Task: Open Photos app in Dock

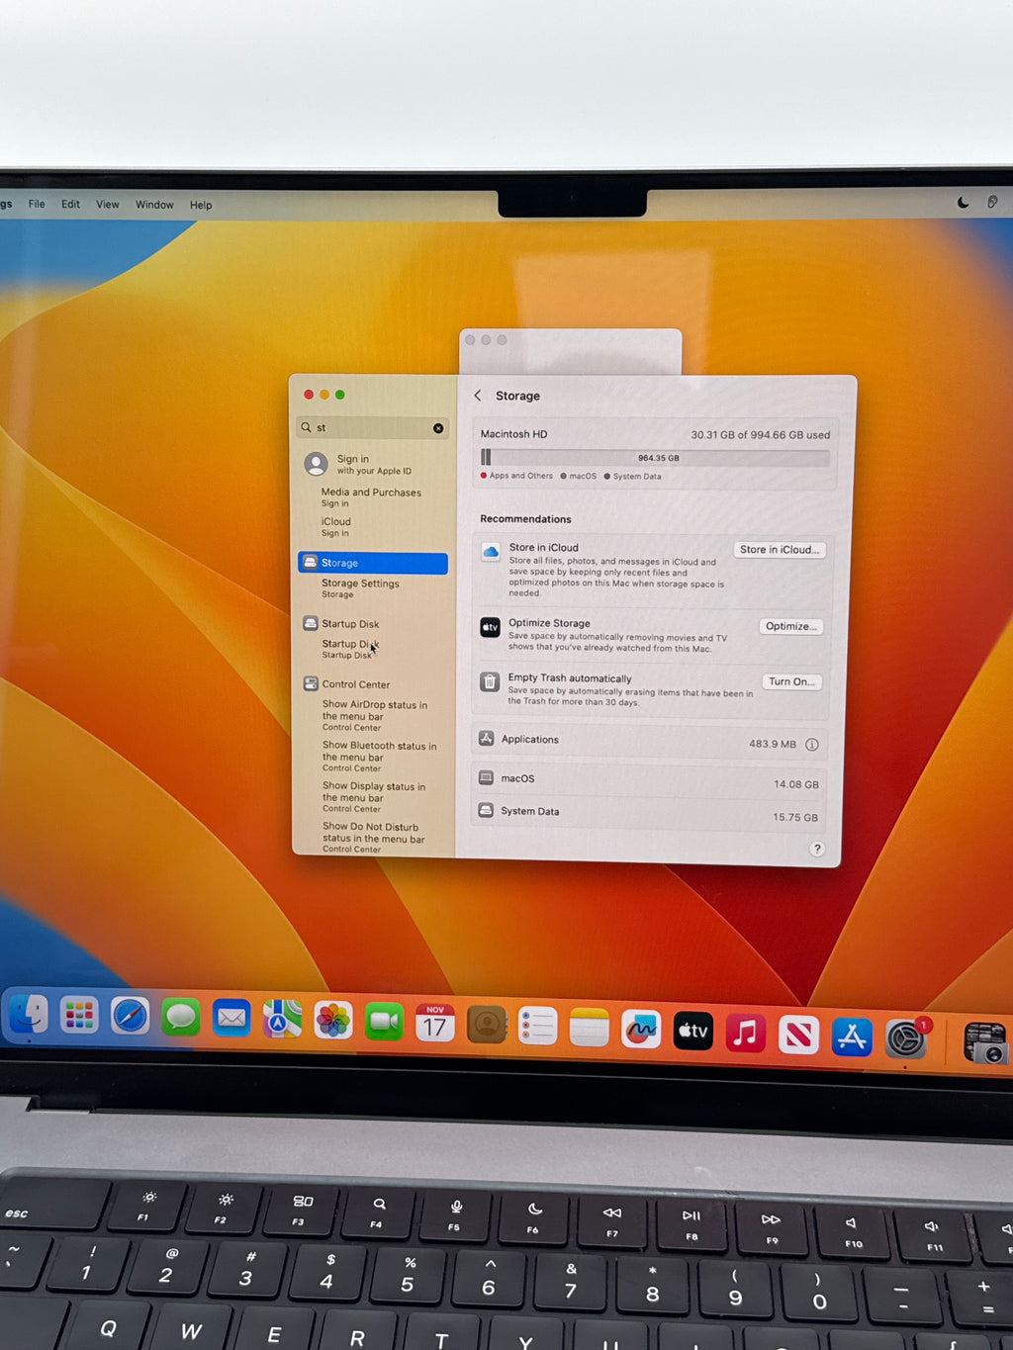Action: click(x=333, y=1020)
